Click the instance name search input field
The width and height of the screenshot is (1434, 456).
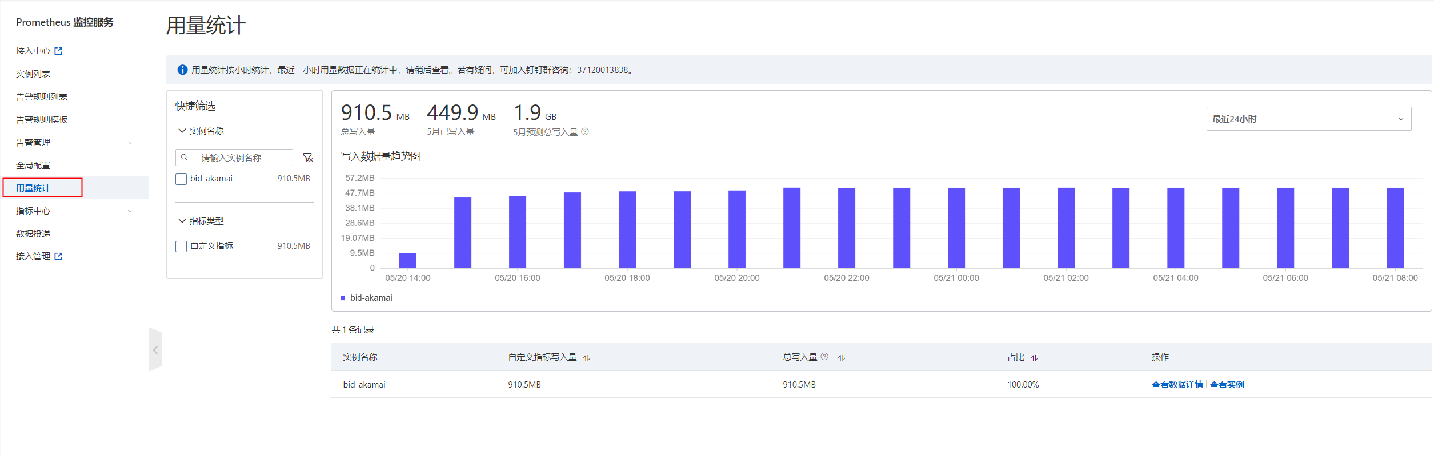[234, 158]
